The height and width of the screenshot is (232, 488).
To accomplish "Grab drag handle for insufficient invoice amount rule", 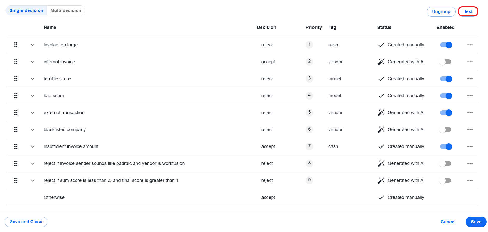I will (x=16, y=146).
